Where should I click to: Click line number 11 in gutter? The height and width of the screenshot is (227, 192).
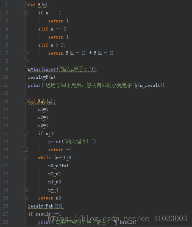[x=6, y=85]
